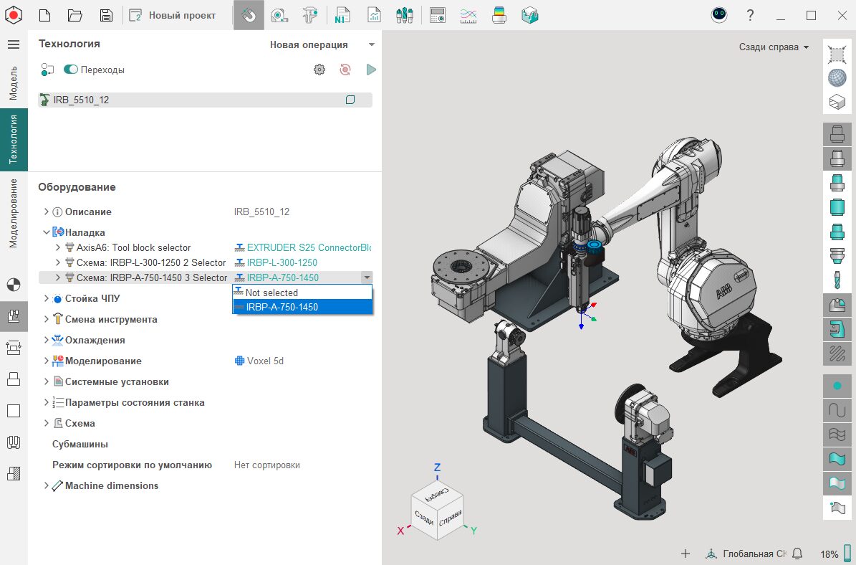Toggle the Переходы switch
Screen dimensions: 856x565
click(x=71, y=70)
